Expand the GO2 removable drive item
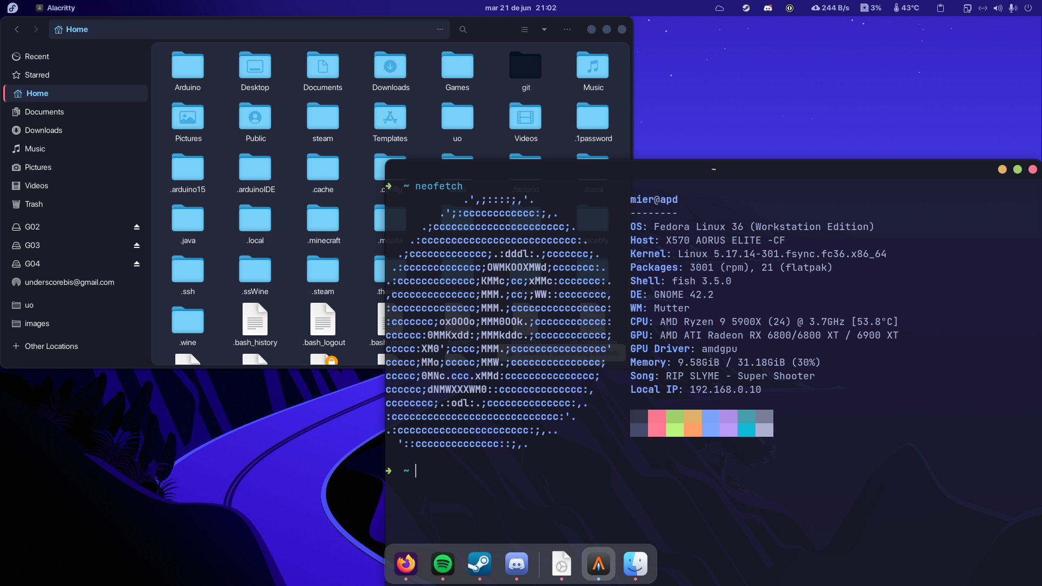Viewport: 1042px width, 586px height. click(x=32, y=227)
